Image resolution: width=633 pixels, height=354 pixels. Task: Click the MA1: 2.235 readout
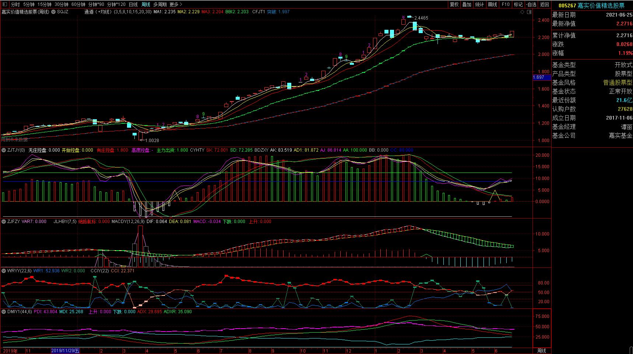[x=165, y=12]
